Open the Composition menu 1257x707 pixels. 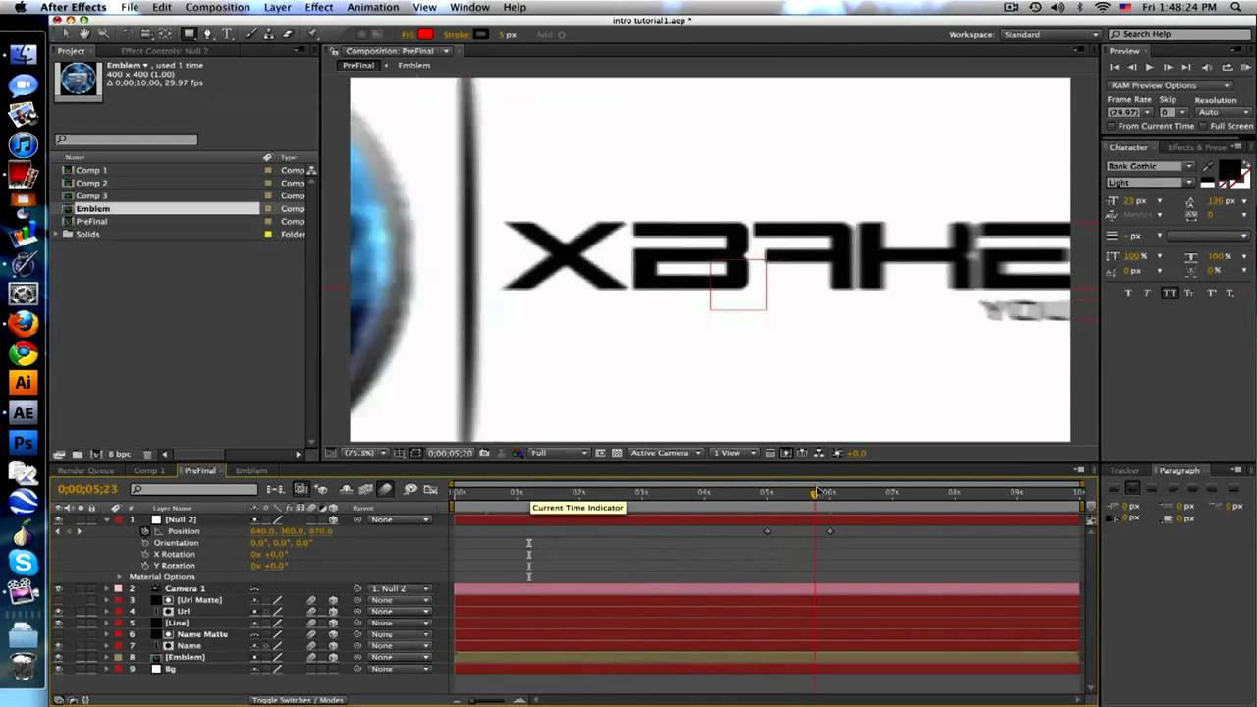tap(217, 7)
